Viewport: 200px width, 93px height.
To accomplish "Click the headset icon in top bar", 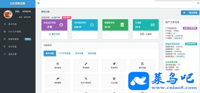I will [198, 4].
